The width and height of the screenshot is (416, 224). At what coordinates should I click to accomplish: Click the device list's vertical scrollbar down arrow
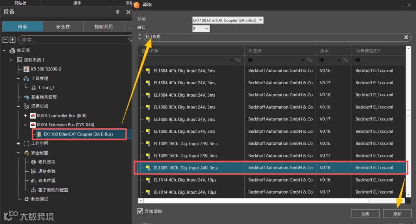(408, 195)
